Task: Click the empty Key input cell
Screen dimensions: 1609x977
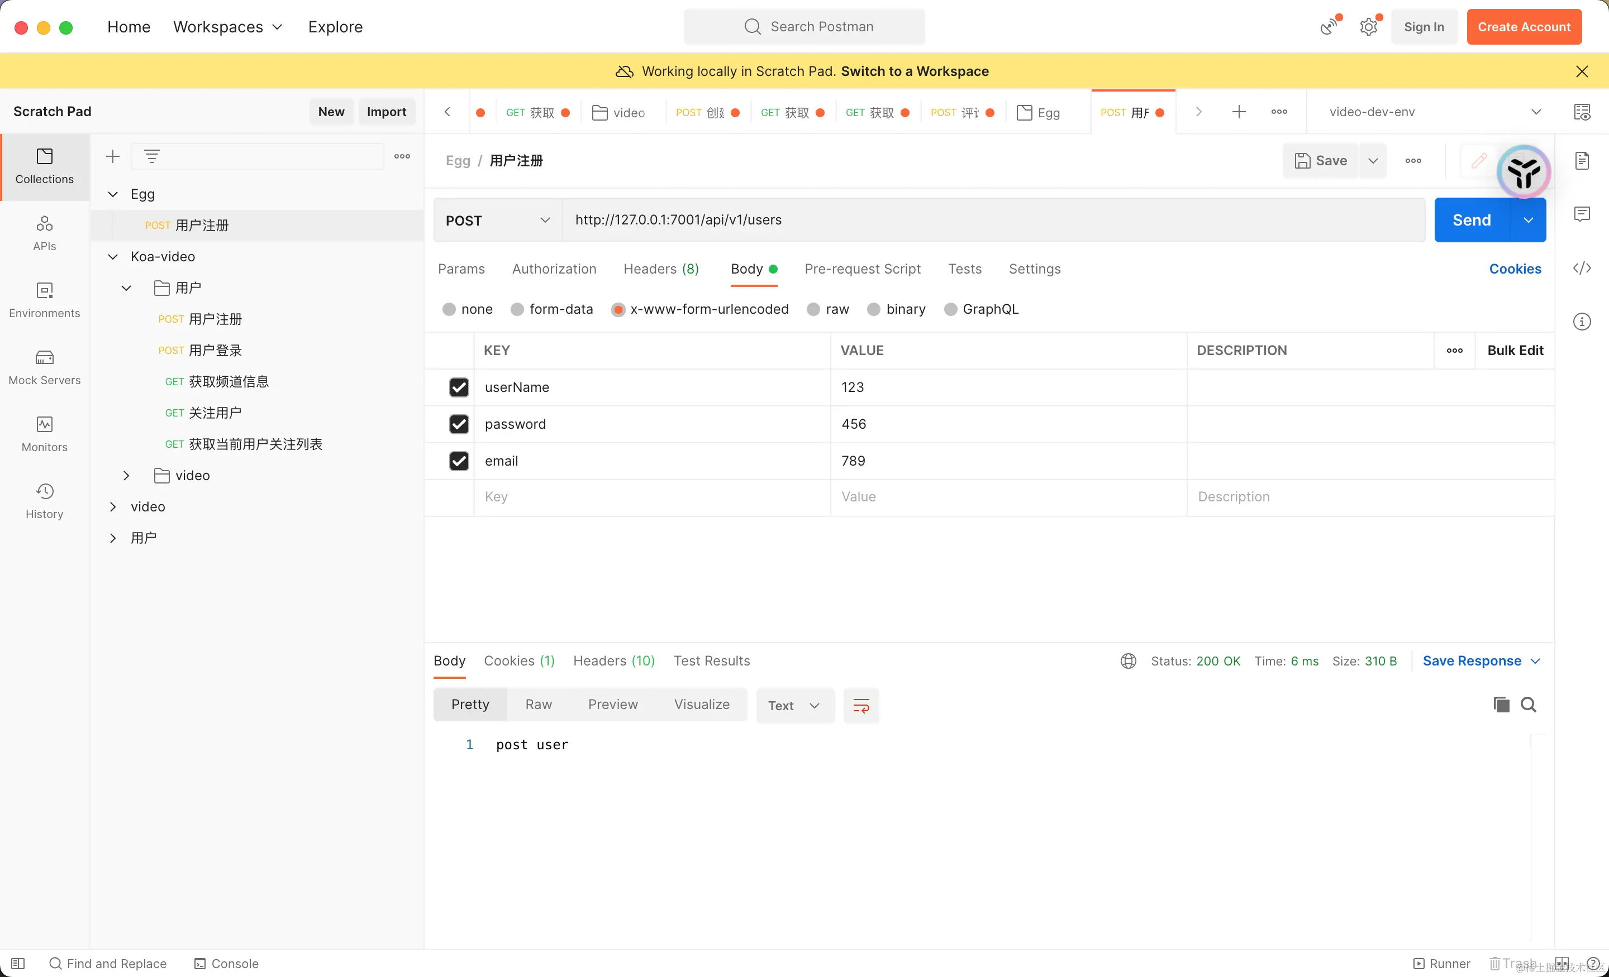Action: [x=653, y=497]
